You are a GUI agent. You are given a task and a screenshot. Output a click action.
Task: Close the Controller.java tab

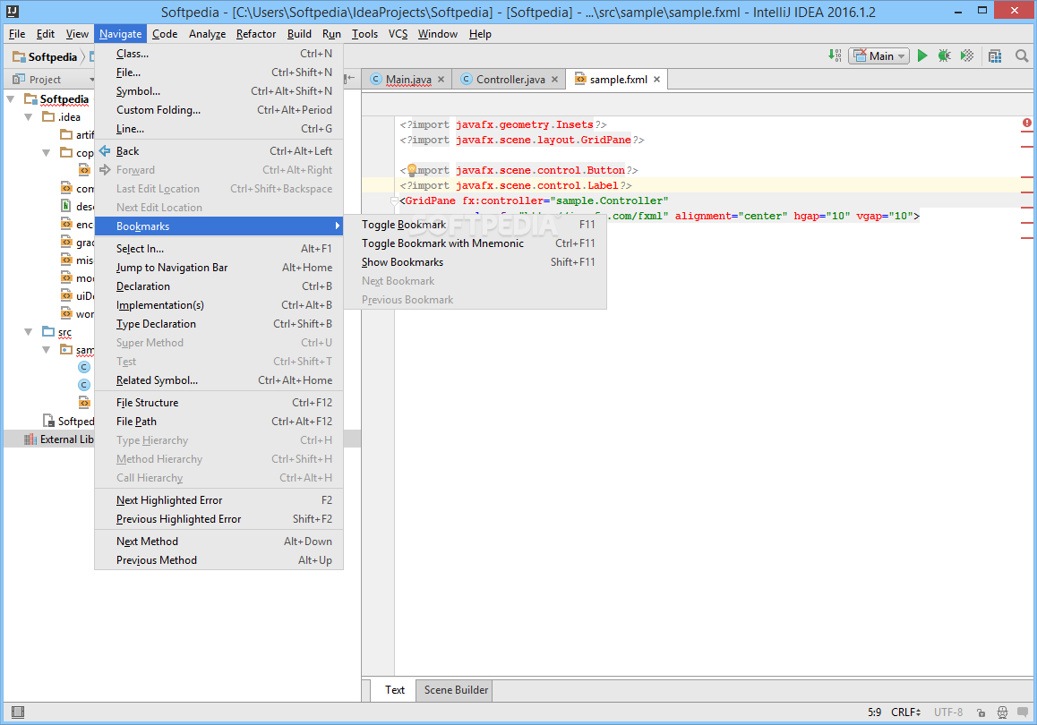click(555, 80)
